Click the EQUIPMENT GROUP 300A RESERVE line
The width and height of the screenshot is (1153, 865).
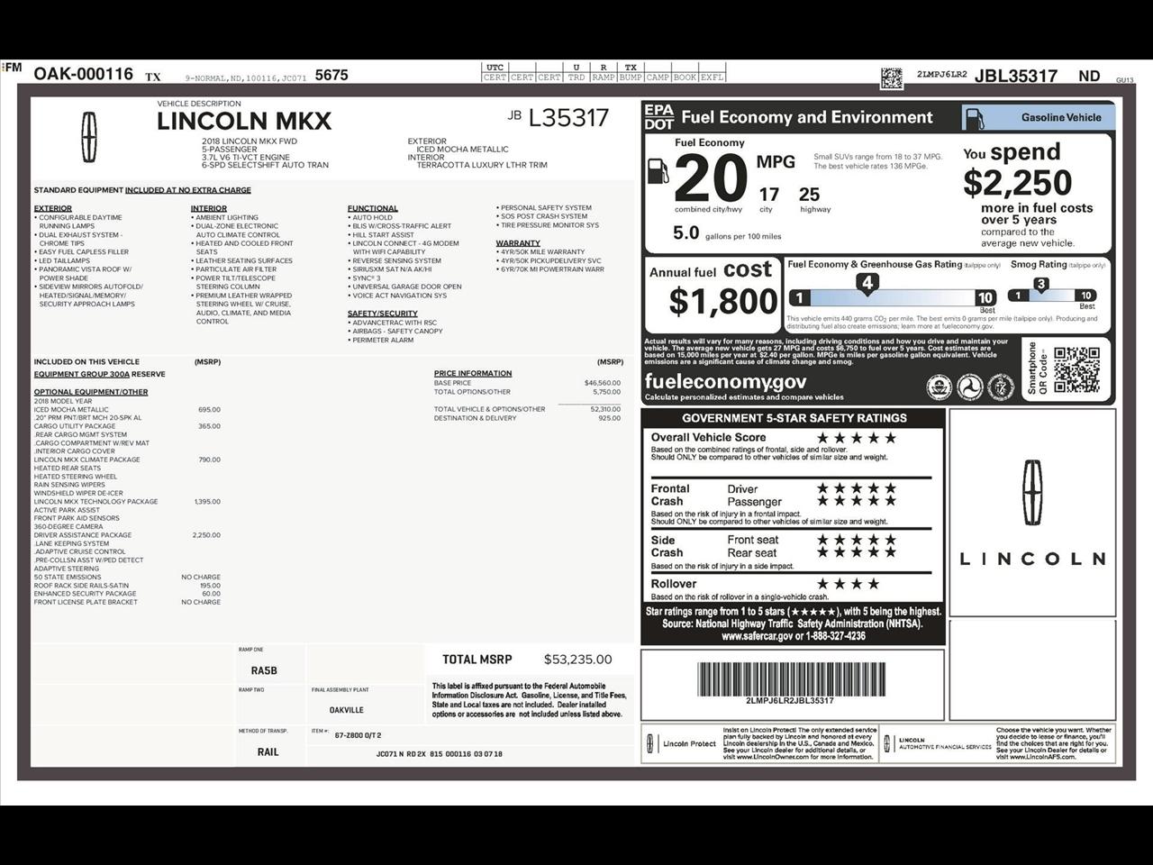click(x=100, y=374)
